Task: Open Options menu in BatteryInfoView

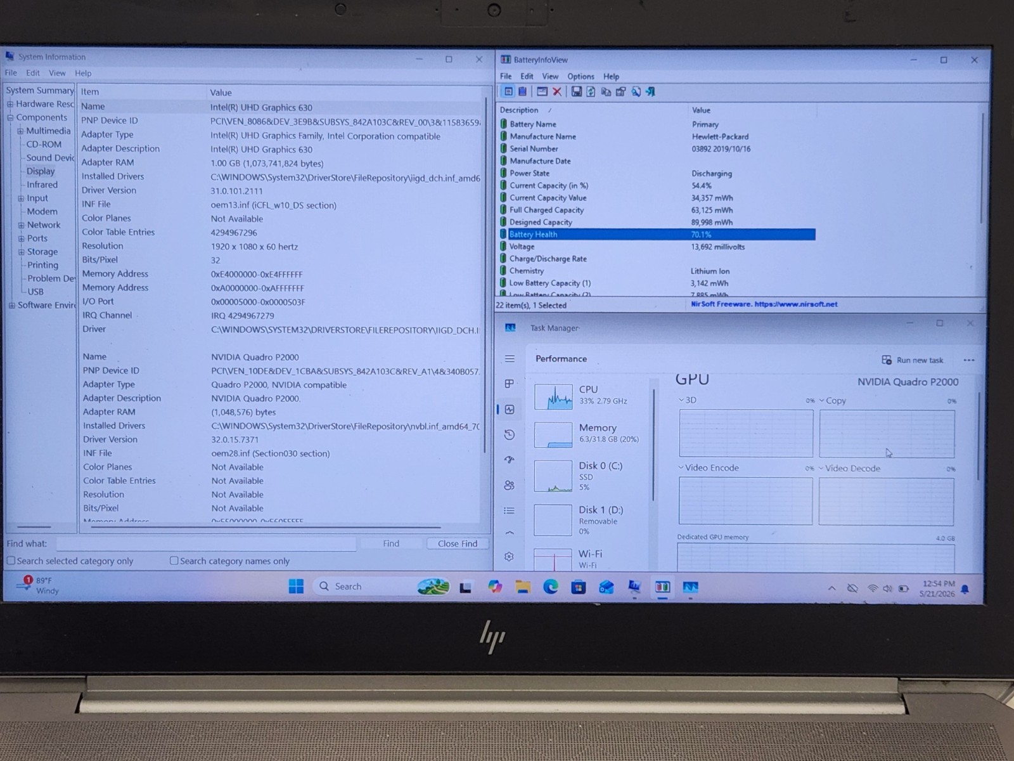Action: click(x=581, y=77)
